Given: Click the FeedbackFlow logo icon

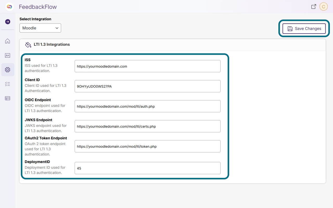Looking at the screenshot, I should 9,7.
